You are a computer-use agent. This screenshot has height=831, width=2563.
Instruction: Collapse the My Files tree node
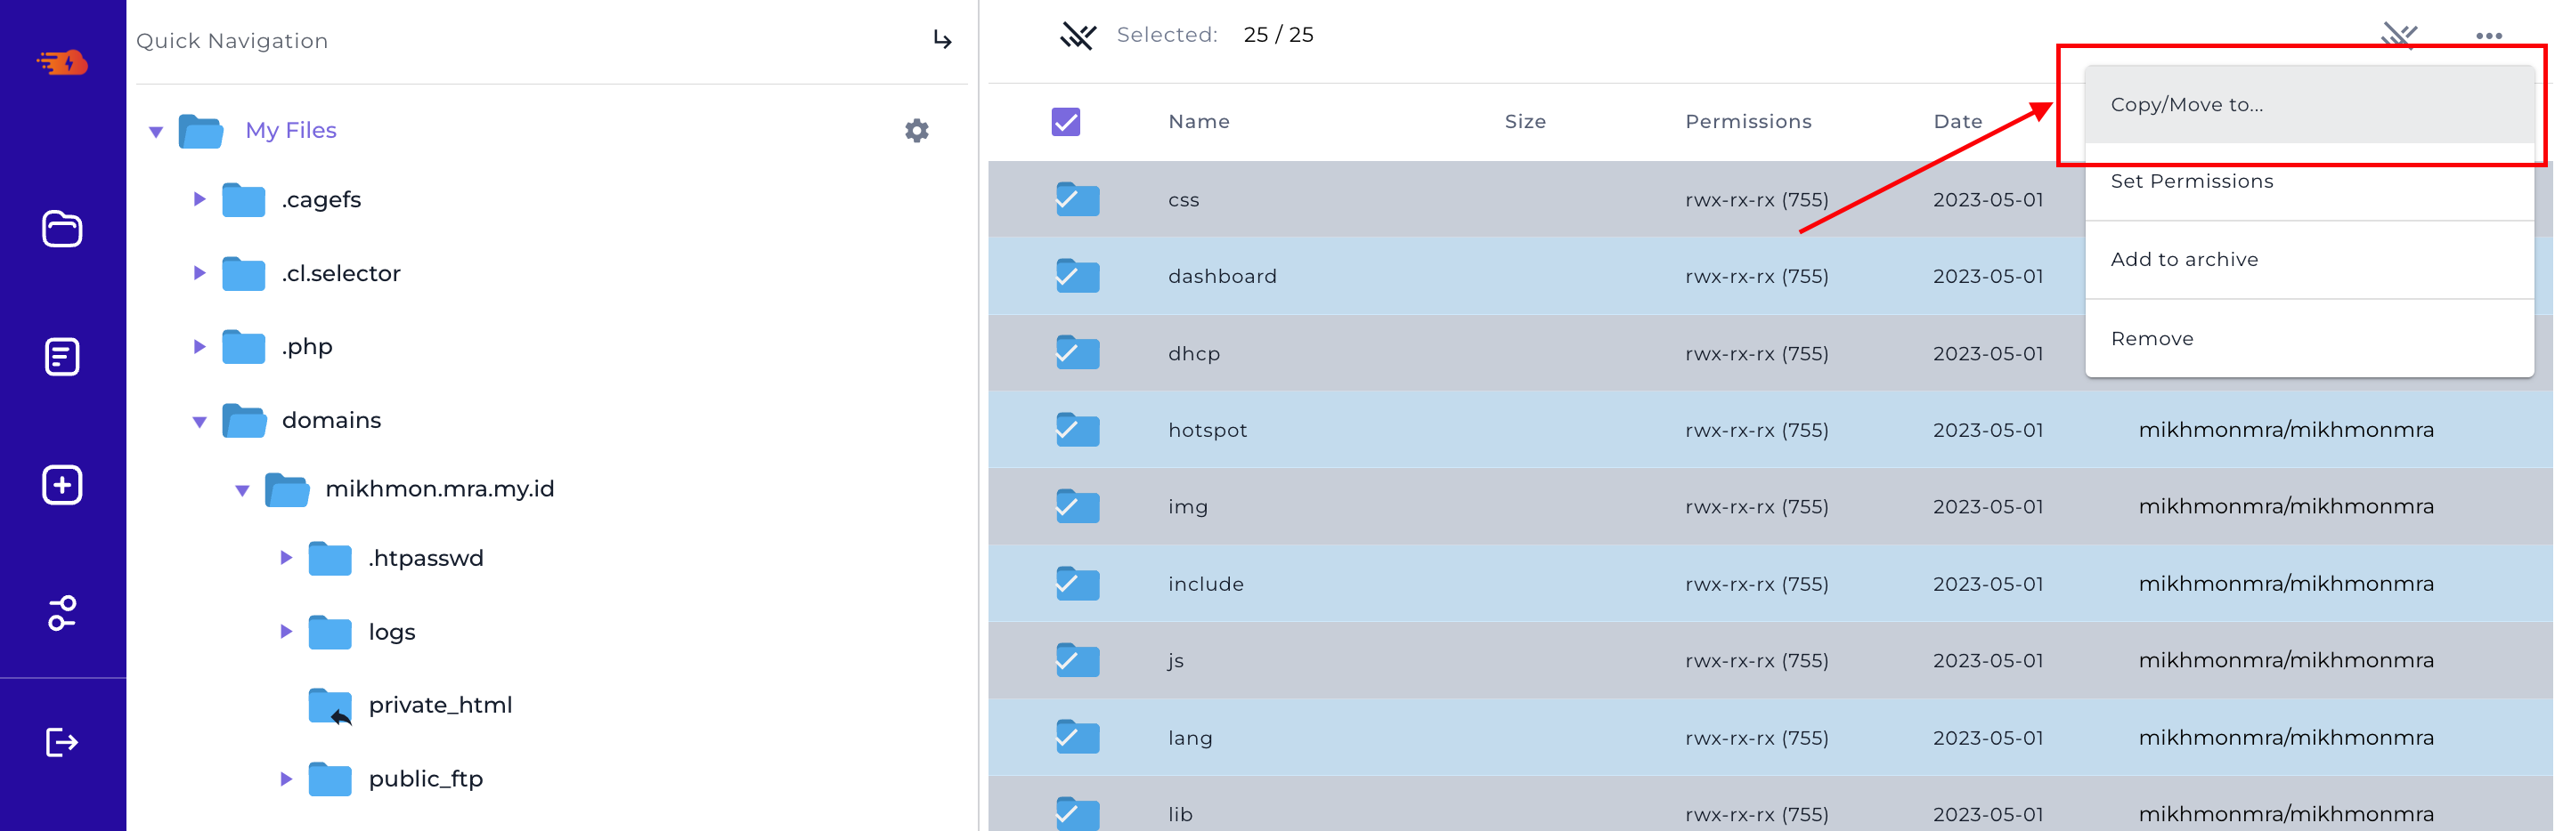pyautogui.click(x=156, y=131)
